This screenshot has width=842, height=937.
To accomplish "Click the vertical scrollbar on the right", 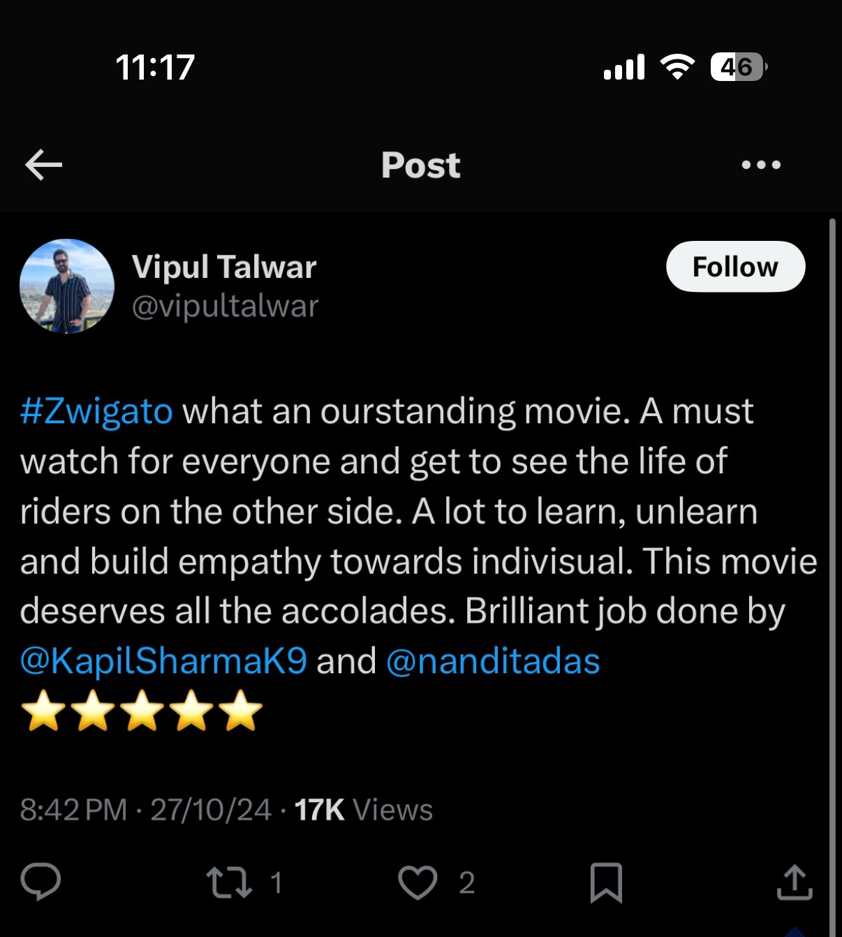I will (x=832, y=573).
